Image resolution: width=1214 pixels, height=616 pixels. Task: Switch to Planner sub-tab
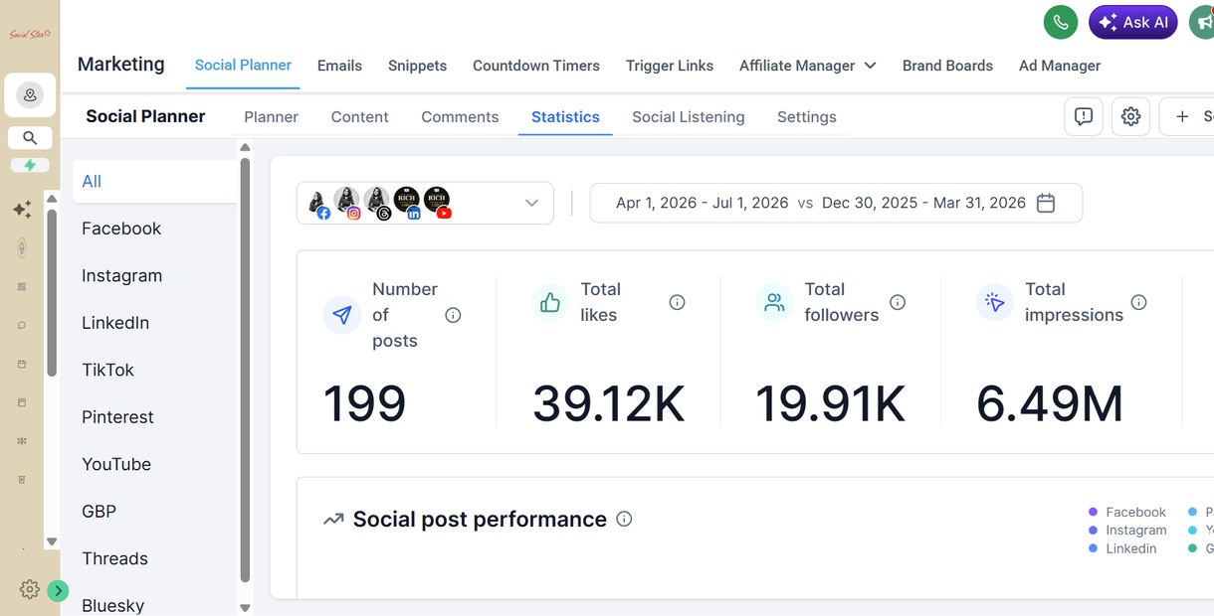tap(271, 116)
